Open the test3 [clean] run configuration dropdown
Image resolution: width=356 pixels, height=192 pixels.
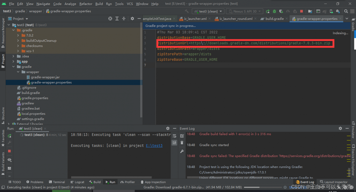click(x=208, y=11)
